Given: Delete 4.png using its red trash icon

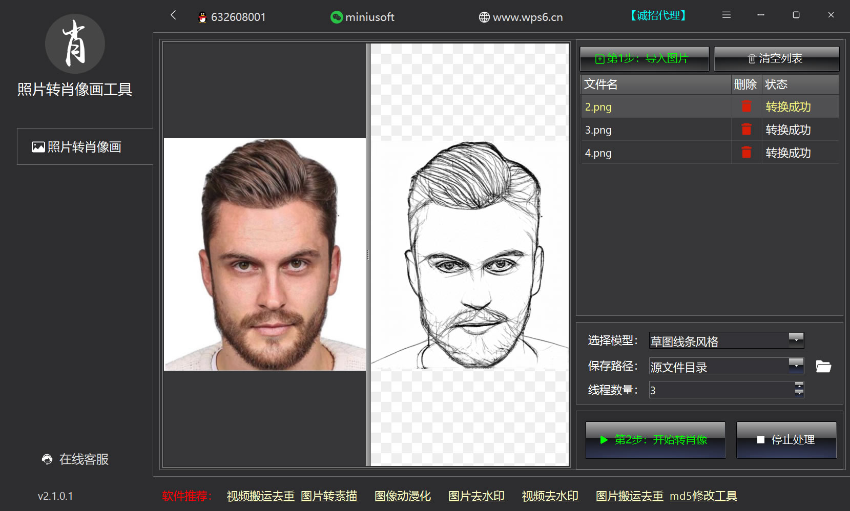Looking at the screenshot, I should [746, 153].
